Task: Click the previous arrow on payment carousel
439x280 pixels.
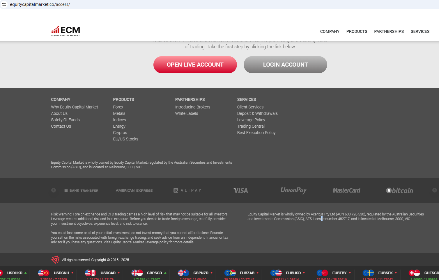Action: coord(54,190)
